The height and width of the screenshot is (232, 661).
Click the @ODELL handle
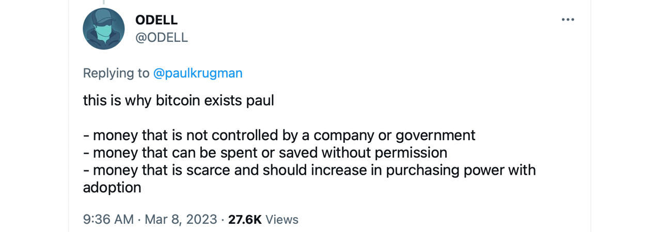[161, 38]
